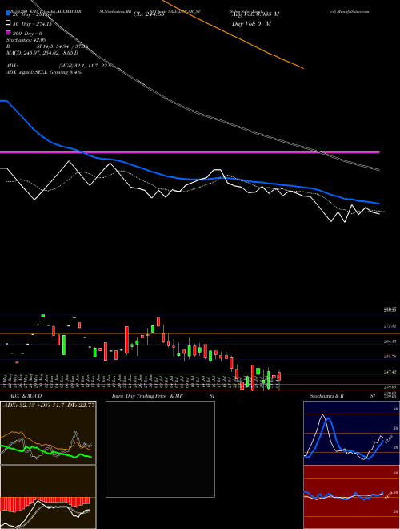This screenshot has width=400, height=529.
Task: Click the 'ADX & MACD' panel title
Action: (x=26, y=396)
